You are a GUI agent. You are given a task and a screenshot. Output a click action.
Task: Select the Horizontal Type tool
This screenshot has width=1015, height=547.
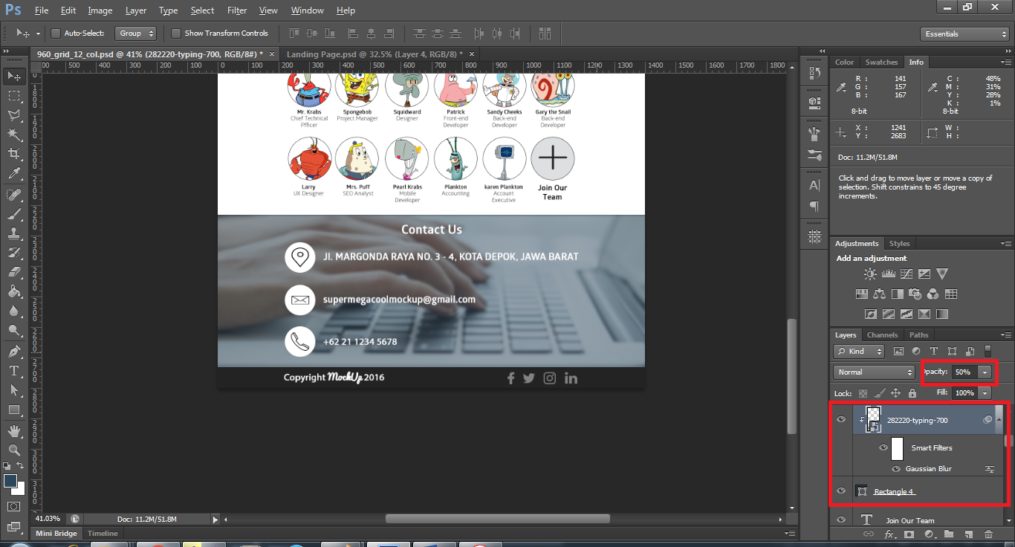tap(13, 370)
